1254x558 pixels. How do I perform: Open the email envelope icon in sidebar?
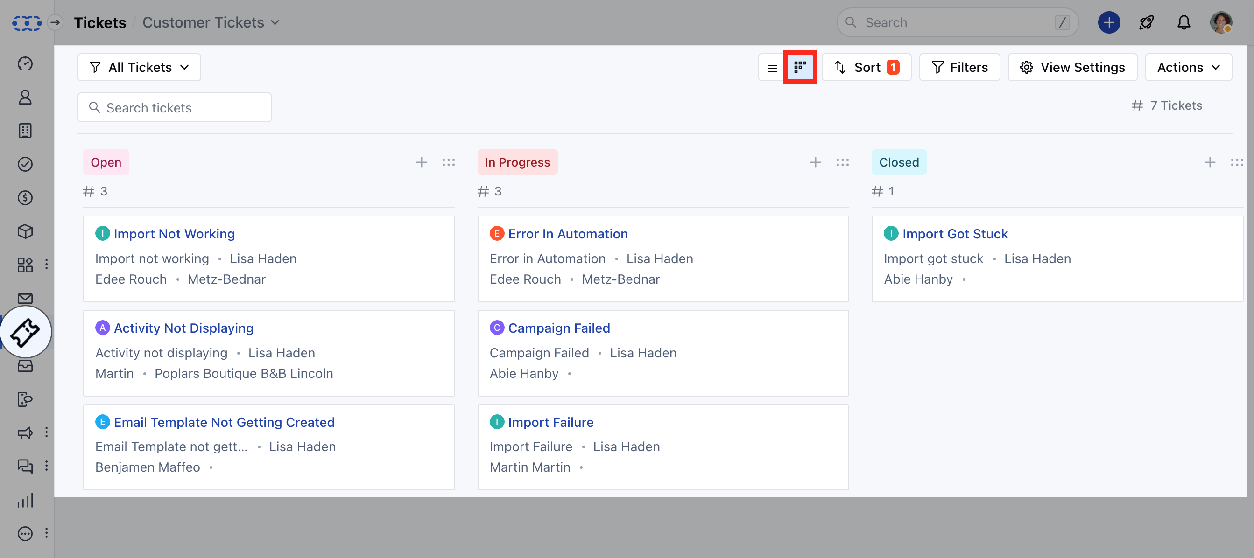tap(25, 298)
